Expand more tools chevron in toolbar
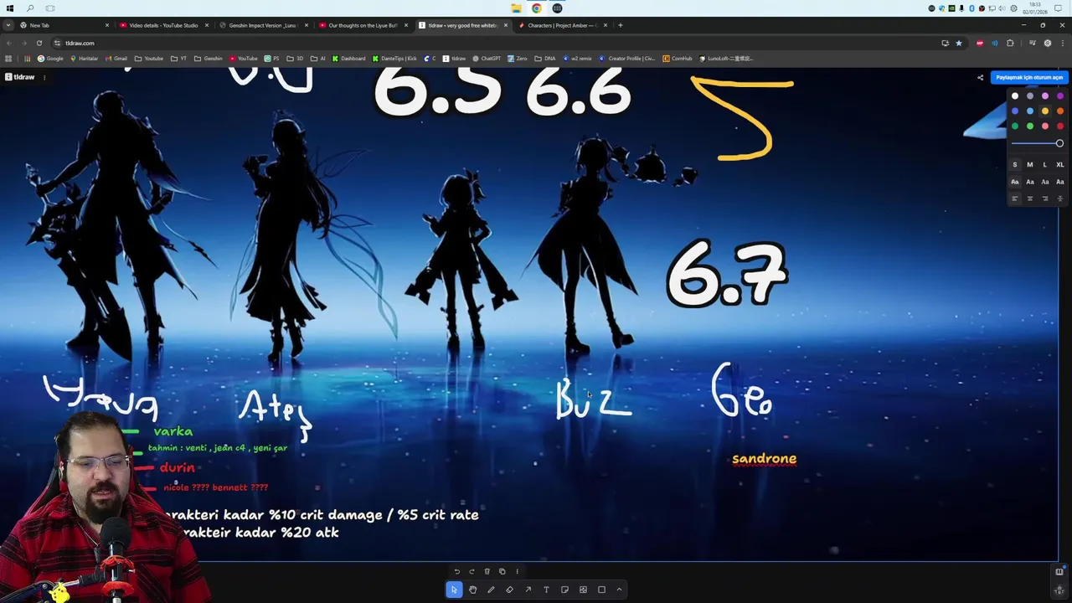The image size is (1072, 603). pos(619,590)
